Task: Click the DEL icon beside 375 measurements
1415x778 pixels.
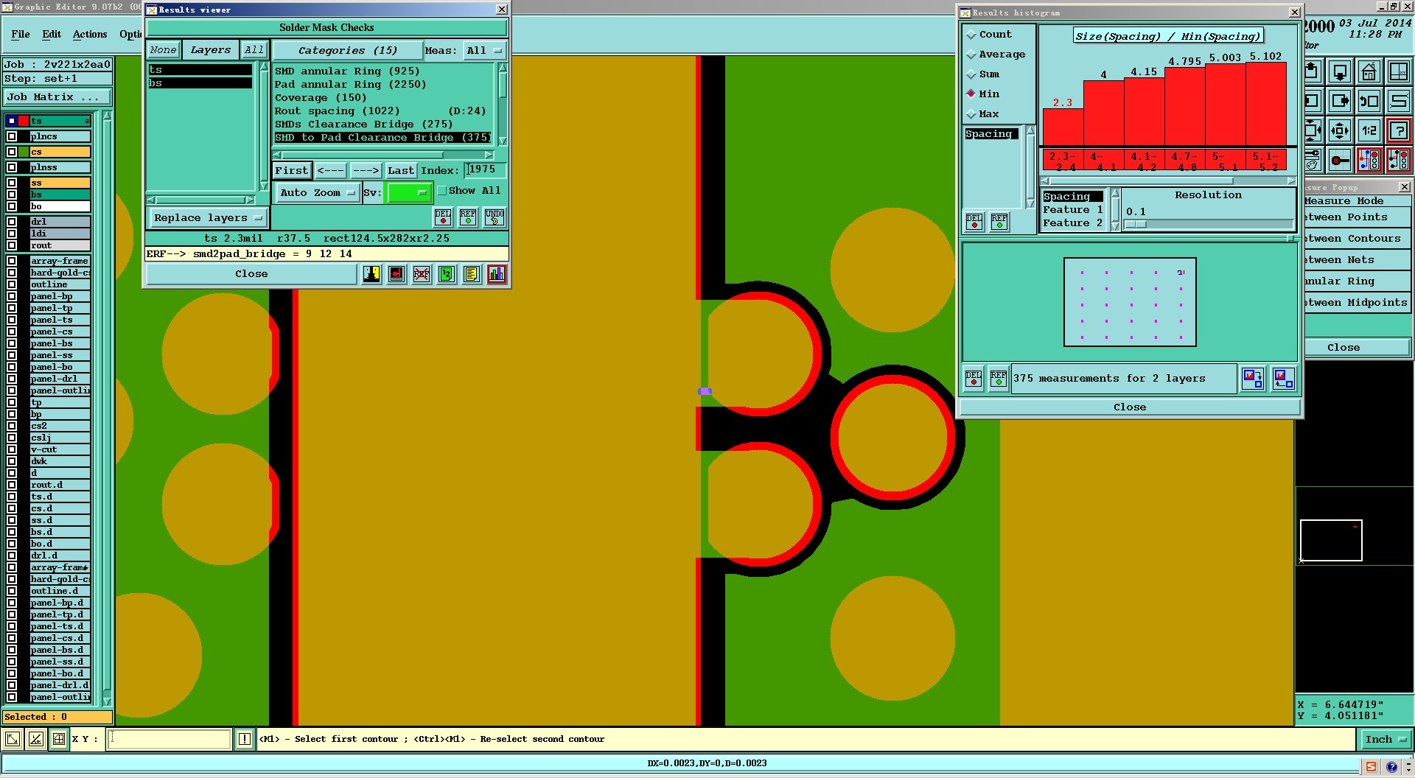Action: click(x=974, y=379)
